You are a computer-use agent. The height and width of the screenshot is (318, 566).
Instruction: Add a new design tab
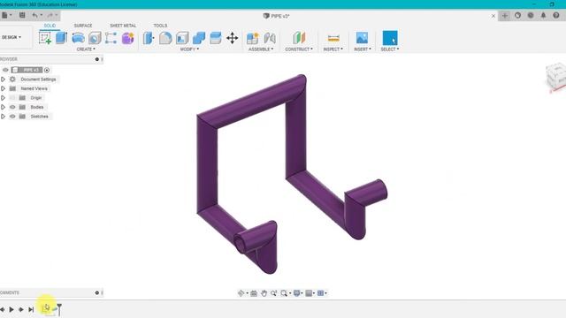click(x=505, y=16)
